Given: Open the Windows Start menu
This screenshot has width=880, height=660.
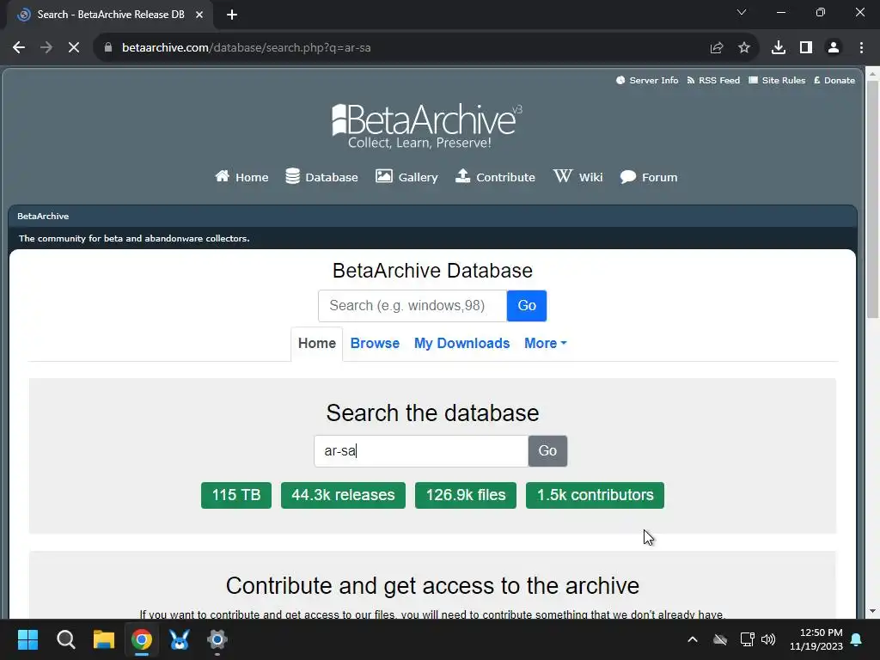Looking at the screenshot, I should tap(27, 639).
